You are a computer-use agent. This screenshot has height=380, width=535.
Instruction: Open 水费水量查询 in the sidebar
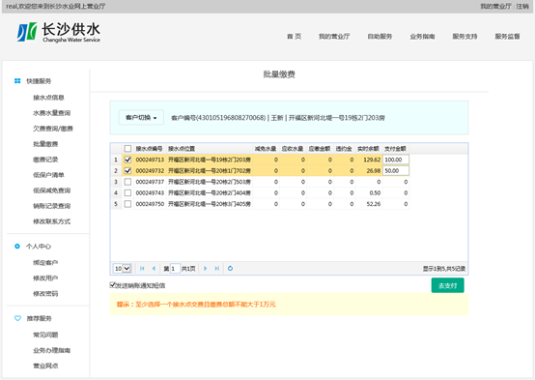point(51,113)
